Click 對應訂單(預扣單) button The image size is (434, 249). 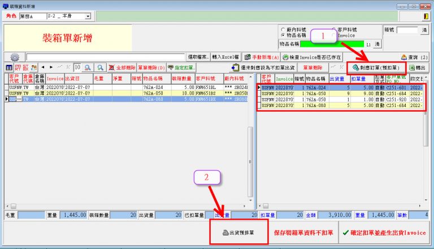[x=376, y=68]
